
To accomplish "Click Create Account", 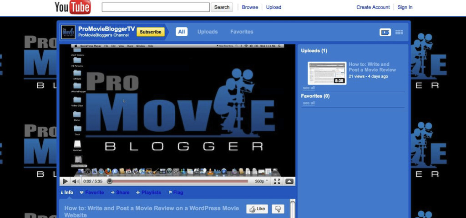I will 373,7.
